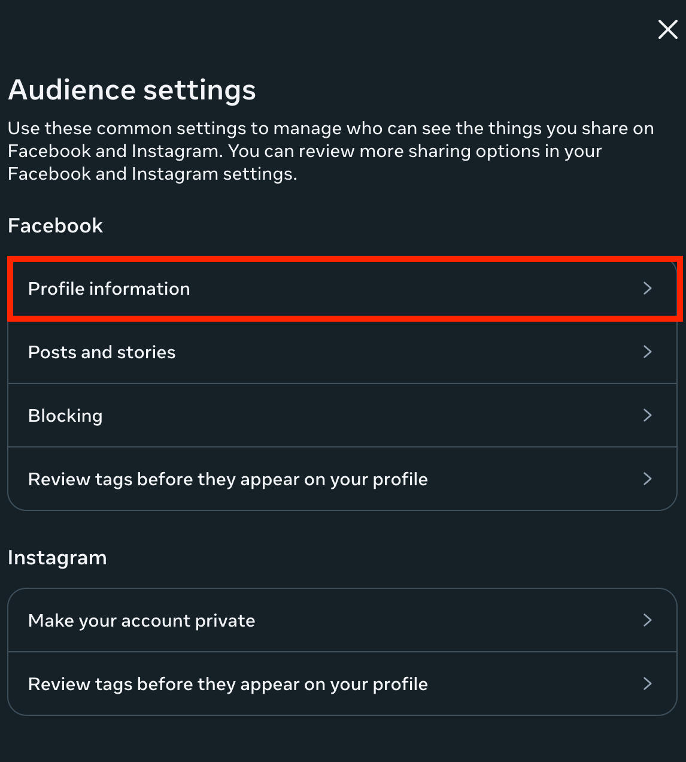This screenshot has height=762, width=686.
Task: Open Profile information settings
Action: 342,289
